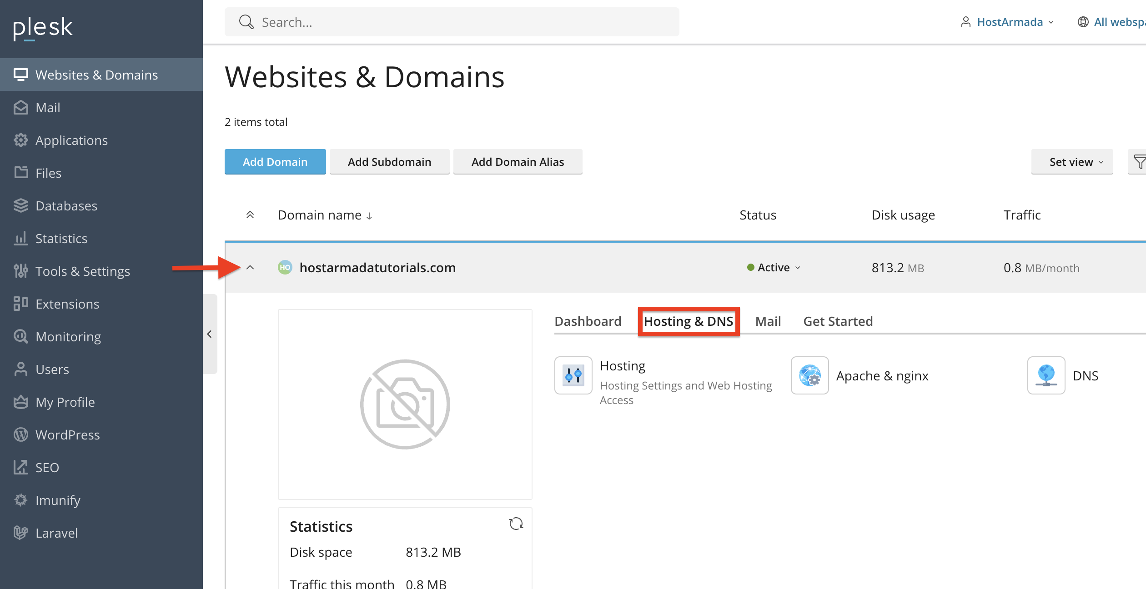Switch to the Dashboard tab
The image size is (1146, 589).
pyautogui.click(x=588, y=321)
